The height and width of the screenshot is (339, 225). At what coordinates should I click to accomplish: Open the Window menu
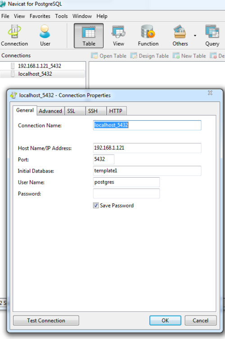pyautogui.click(x=82, y=16)
